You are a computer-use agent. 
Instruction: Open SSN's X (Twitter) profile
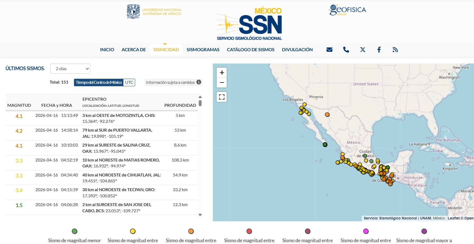tap(362, 49)
